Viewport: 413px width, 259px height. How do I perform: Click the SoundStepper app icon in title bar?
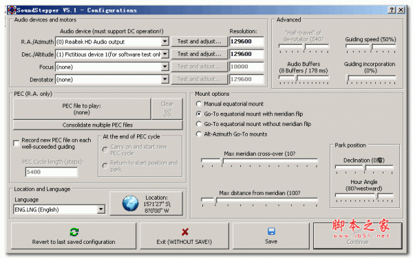pos(12,10)
